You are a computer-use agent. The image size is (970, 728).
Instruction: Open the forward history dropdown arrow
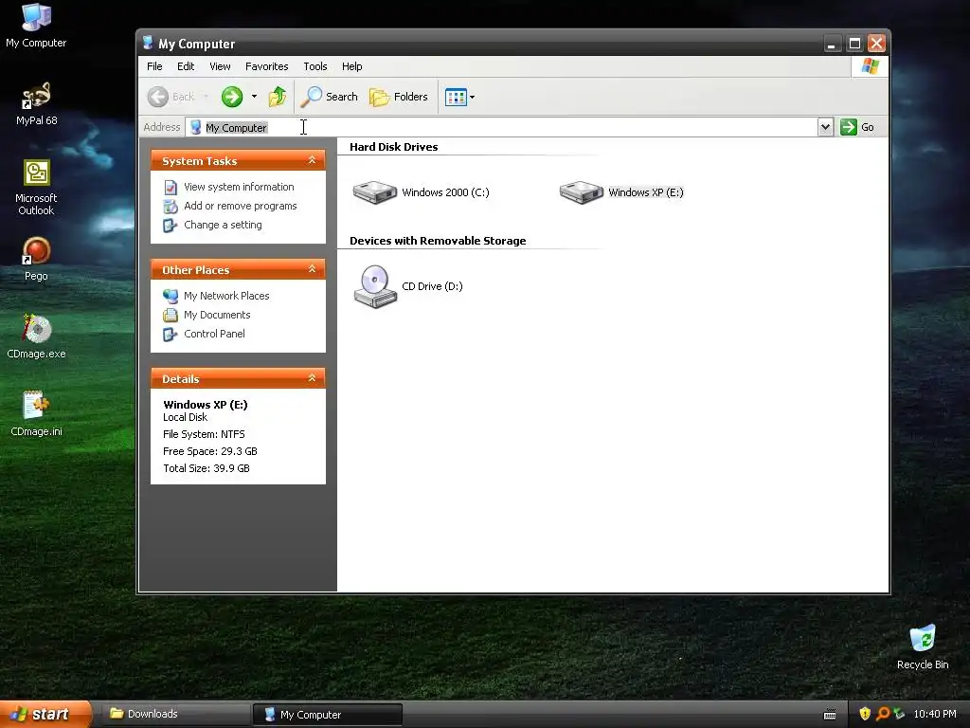coord(254,97)
